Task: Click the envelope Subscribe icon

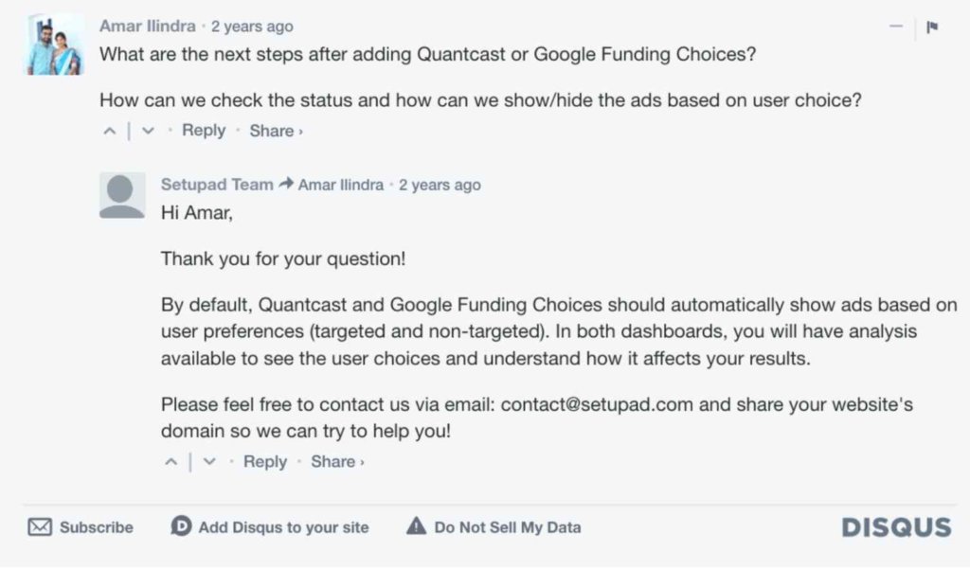Action: (x=40, y=527)
